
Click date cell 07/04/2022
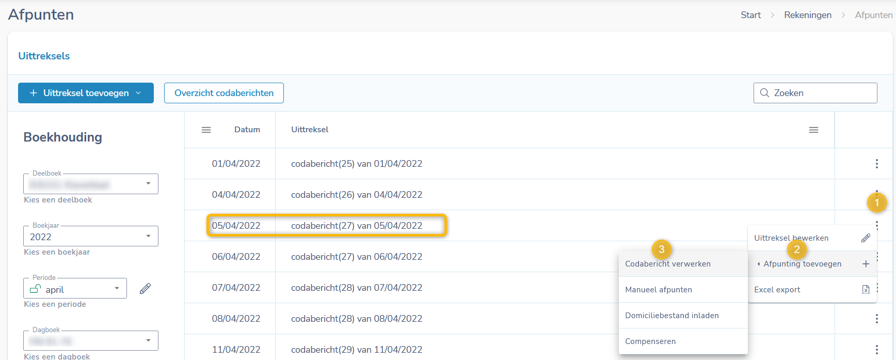coord(236,288)
